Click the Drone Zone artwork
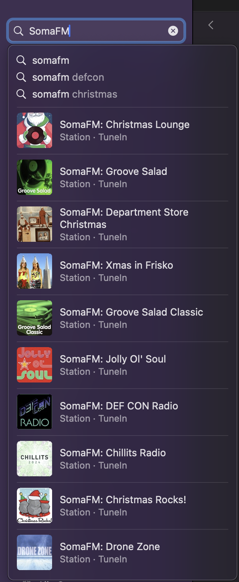239x582 pixels. (x=34, y=552)
